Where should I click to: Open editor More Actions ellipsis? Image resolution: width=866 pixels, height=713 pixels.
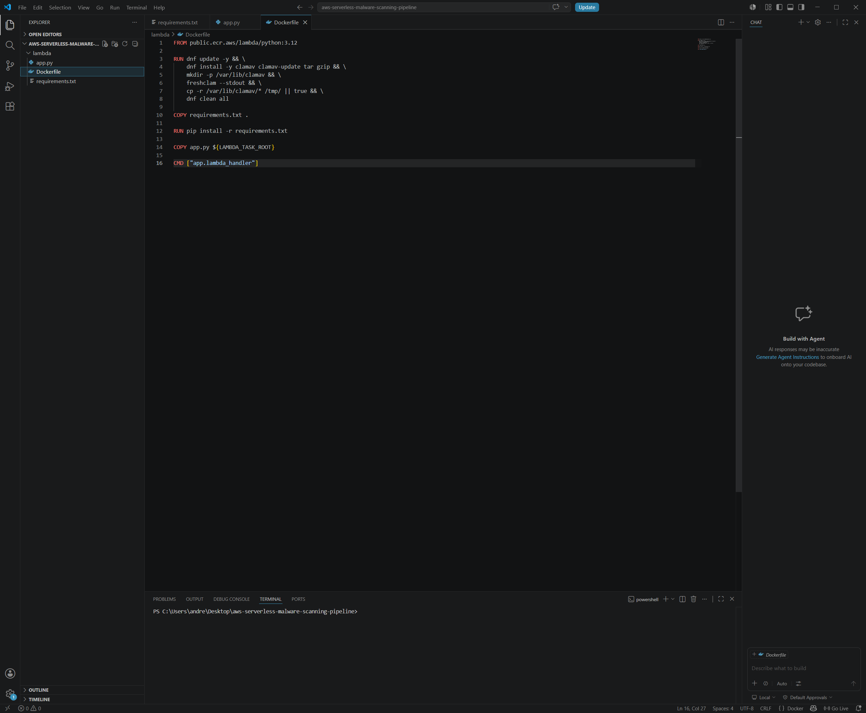coord(732,23)
